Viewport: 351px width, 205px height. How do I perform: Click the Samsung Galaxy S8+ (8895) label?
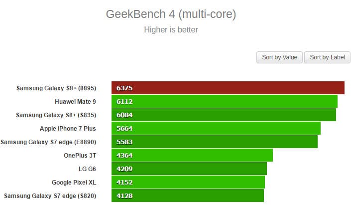[56, 88]
